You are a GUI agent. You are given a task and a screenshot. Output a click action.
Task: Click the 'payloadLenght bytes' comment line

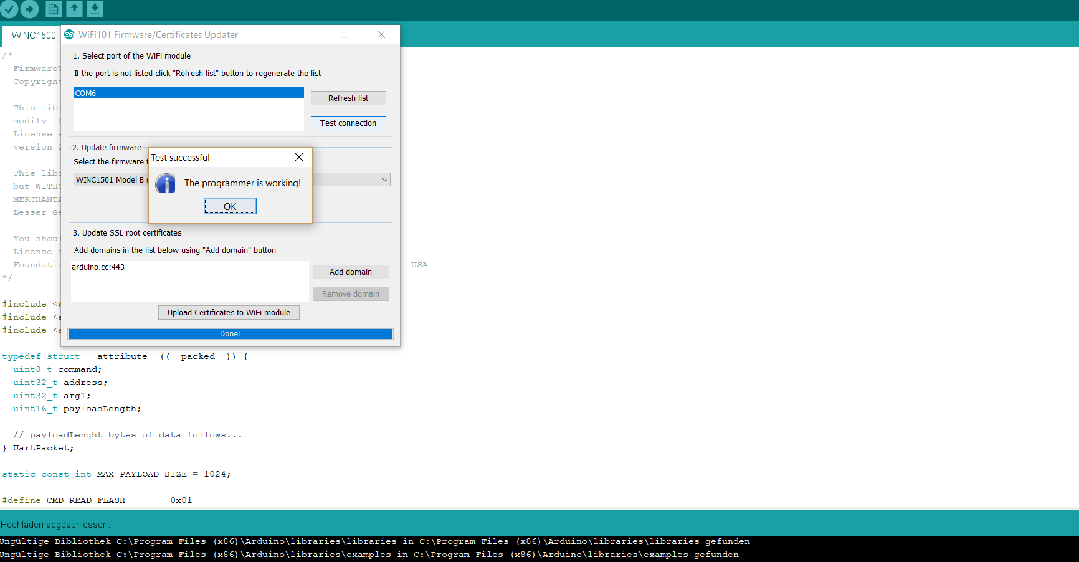tap(128, 435)
